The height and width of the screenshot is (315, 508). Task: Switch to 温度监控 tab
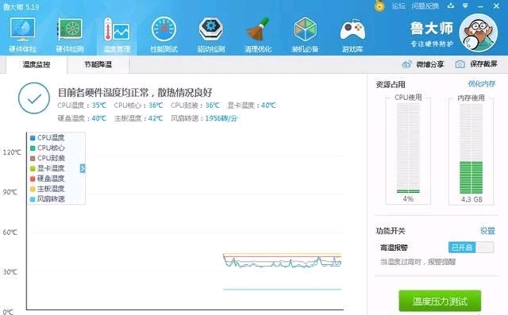click(x=37, y=64)
